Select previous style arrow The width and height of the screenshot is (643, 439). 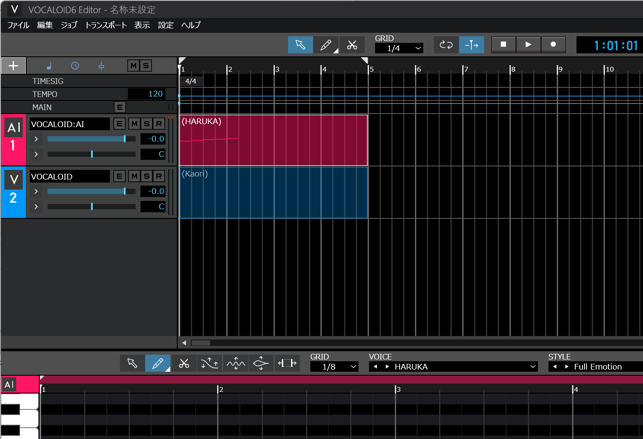(555, 367)
